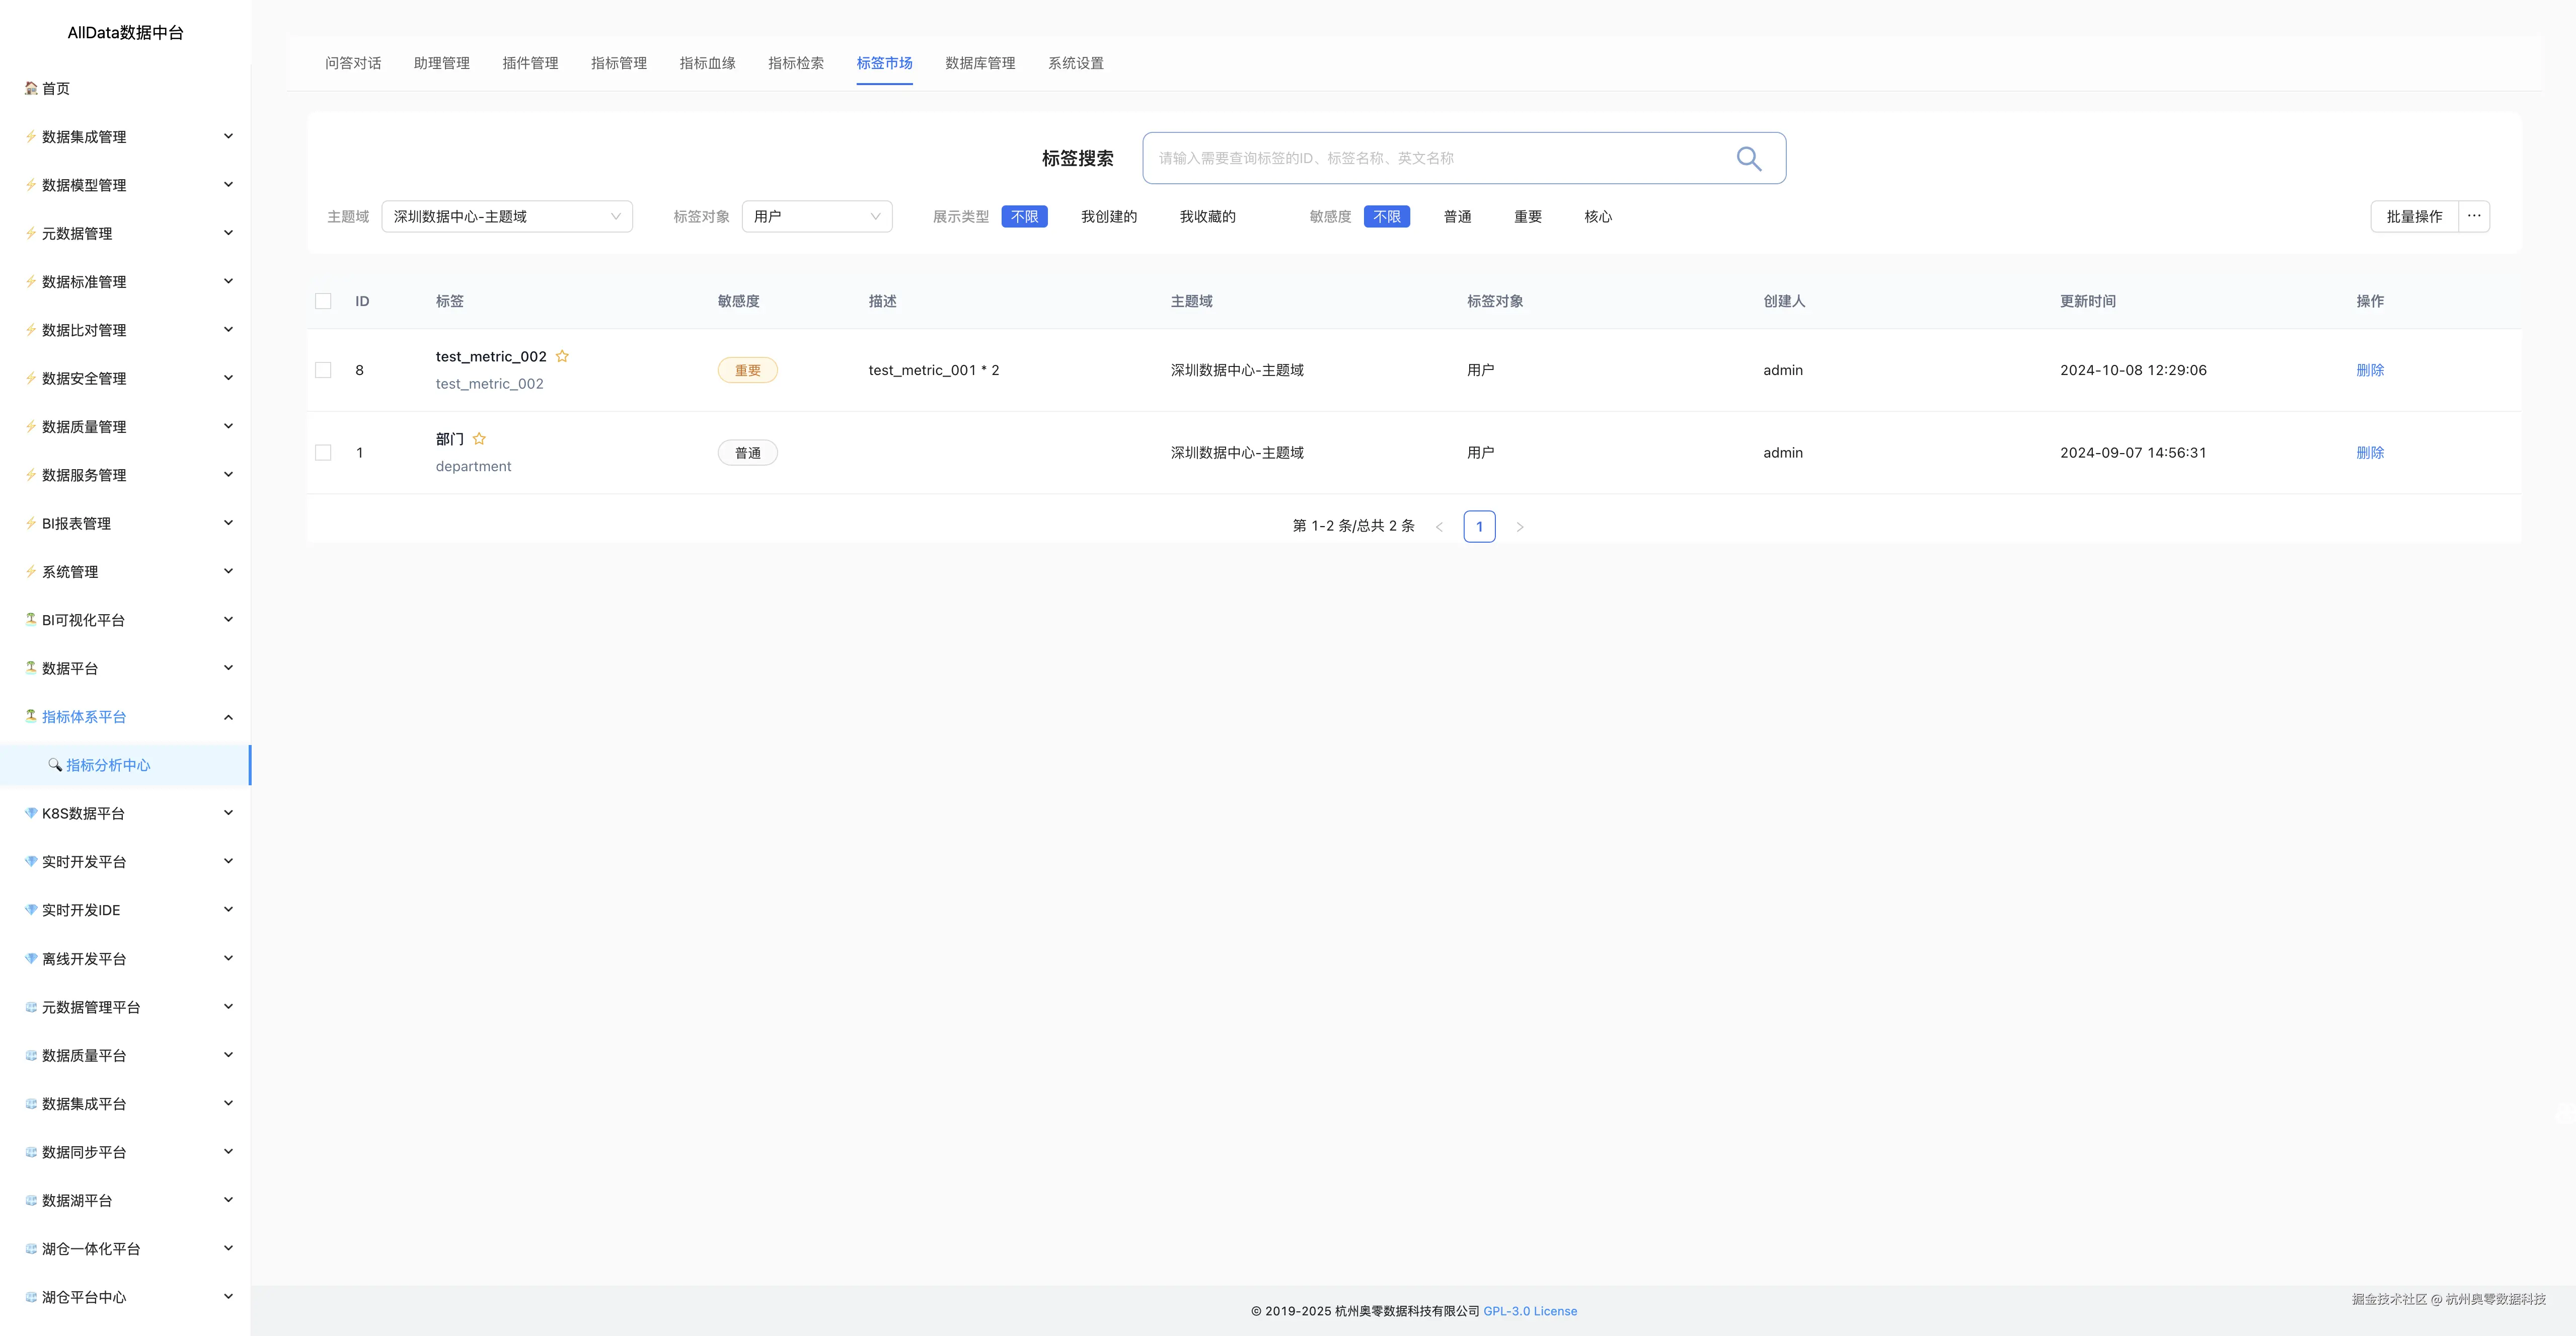Click the magnifier icon for 指标分析中心
Viewport: 2576px width, 1336px height.
coord(55,765)
